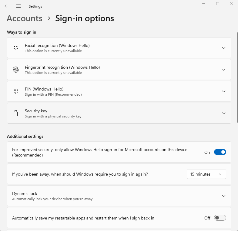
Task: Maximize the Settings window
Action: [218, 4]
